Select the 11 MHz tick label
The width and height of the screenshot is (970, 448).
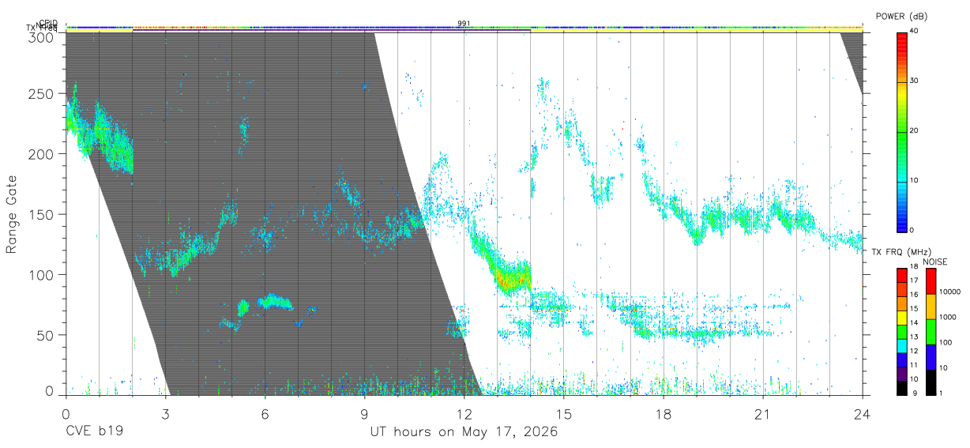tap(915, 365)
